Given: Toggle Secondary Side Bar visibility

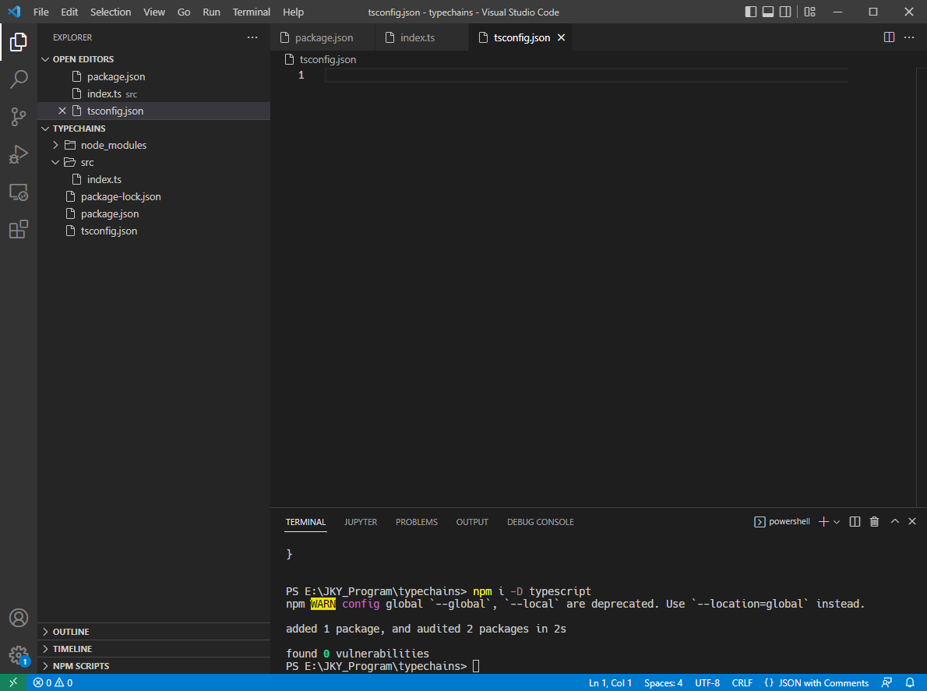Looking at the screenshot, I should pyautogui.click(x=785, y=12).
